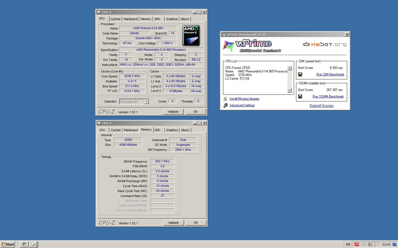Open the CPU-Z taskbar button
398x248 pixels.
tap(33, 244)
